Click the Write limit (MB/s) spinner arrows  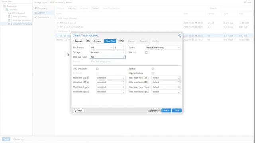click(124, 82)
